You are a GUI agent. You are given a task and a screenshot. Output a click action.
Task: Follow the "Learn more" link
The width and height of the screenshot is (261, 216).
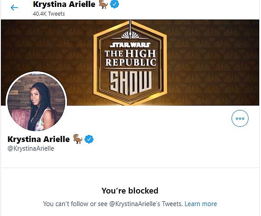pos(201,203)
